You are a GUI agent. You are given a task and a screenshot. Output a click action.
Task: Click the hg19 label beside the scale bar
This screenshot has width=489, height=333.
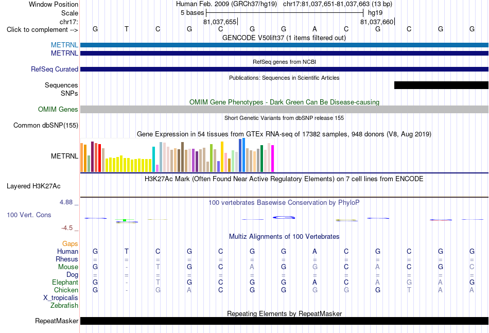(x=375, y=13)
